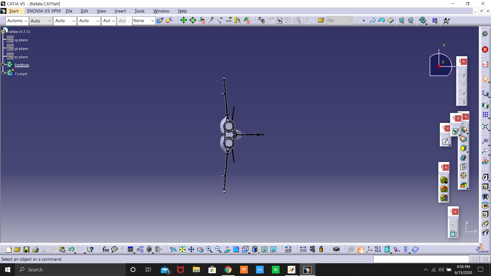
Task: Open the fourth Auto dropdown
Action: tap(98, 21)
